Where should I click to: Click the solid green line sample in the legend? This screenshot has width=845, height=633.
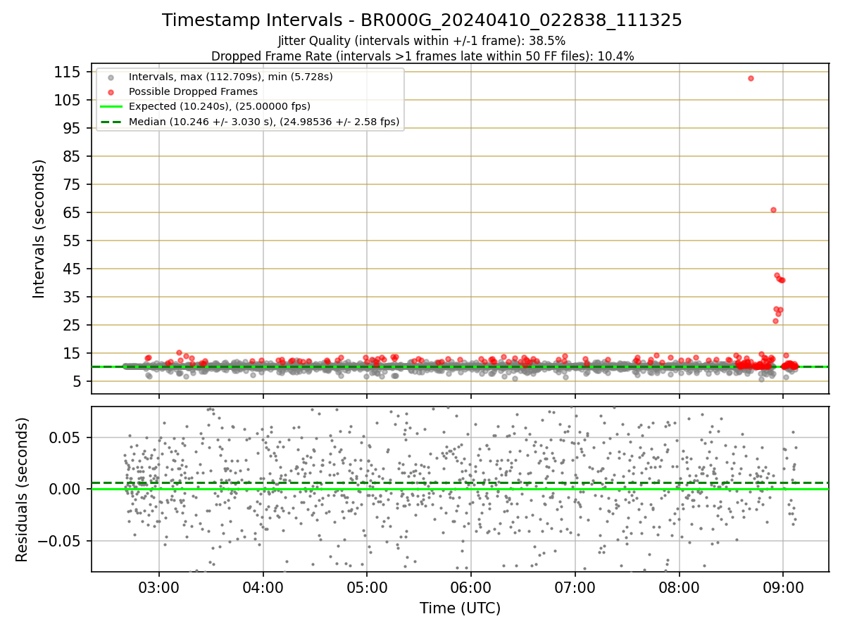tap(111, 107)
